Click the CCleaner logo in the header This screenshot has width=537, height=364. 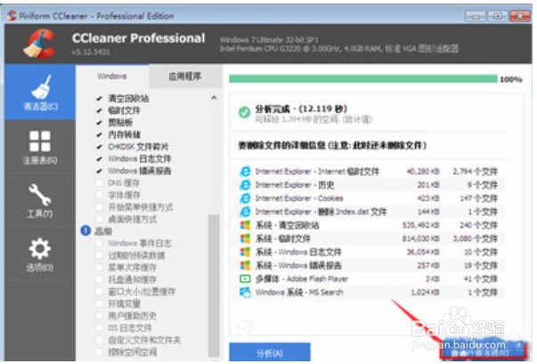click(40, 44)
